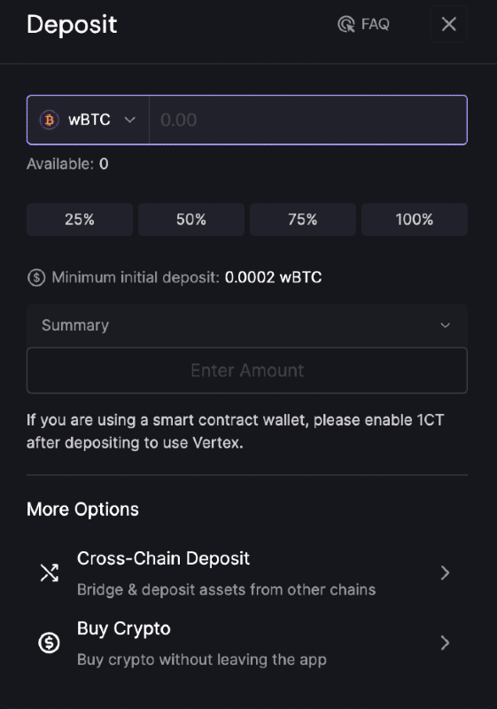Close the Deposit dialog
Viewport: 497px width, 709px height.
(x=448, y=24)
